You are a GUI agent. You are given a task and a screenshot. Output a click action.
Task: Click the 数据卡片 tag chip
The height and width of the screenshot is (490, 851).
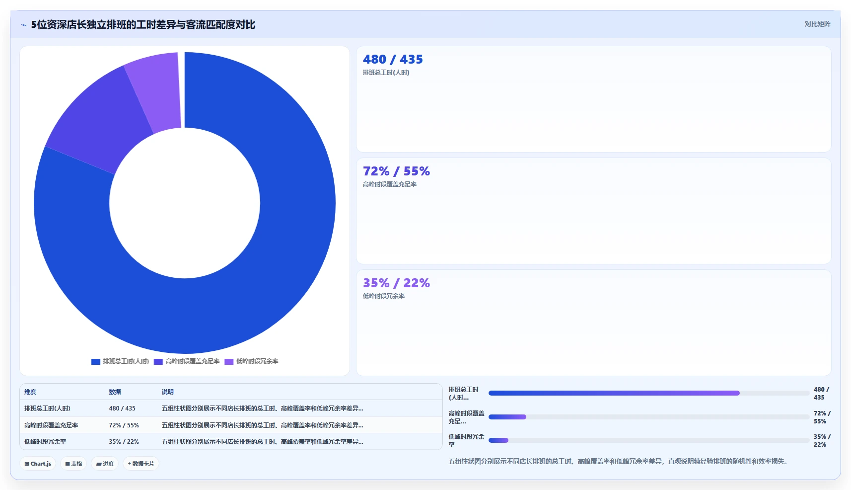[x=141, y=464]
